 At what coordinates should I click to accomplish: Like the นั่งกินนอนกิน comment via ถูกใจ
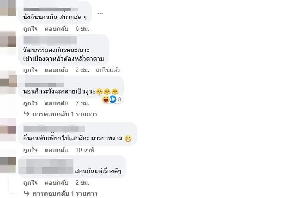point(31,29)
